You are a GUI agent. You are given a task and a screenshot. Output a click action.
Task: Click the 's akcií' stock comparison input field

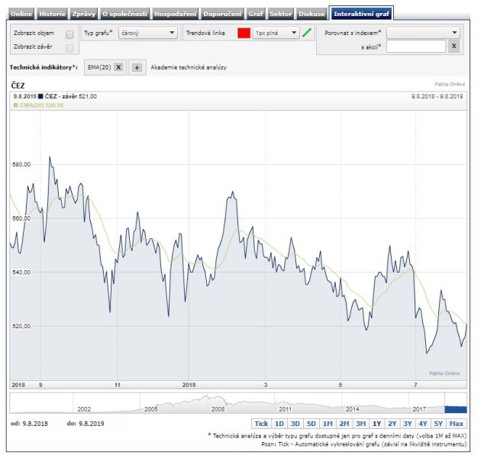[415, 47]
